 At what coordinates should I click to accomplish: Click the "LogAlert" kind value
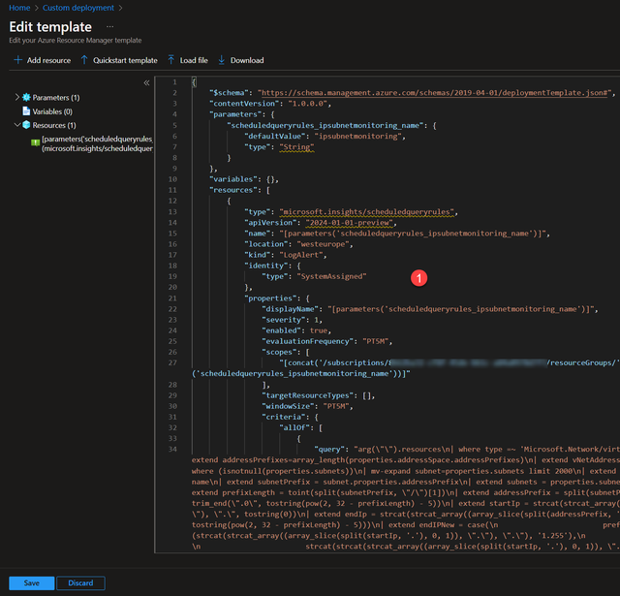pos(301,255)
